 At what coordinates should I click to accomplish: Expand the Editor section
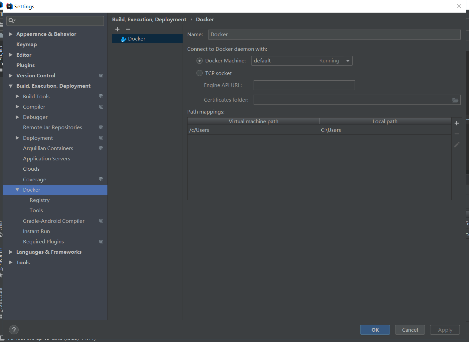click(x=11, y=55)
